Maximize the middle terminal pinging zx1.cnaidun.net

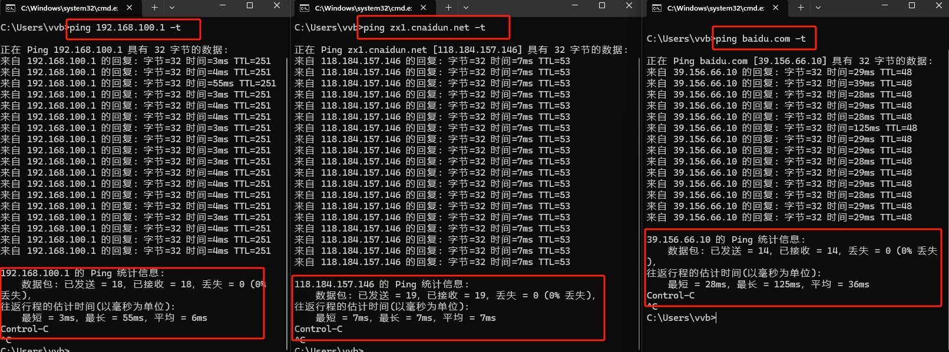[x=602, y=5]
